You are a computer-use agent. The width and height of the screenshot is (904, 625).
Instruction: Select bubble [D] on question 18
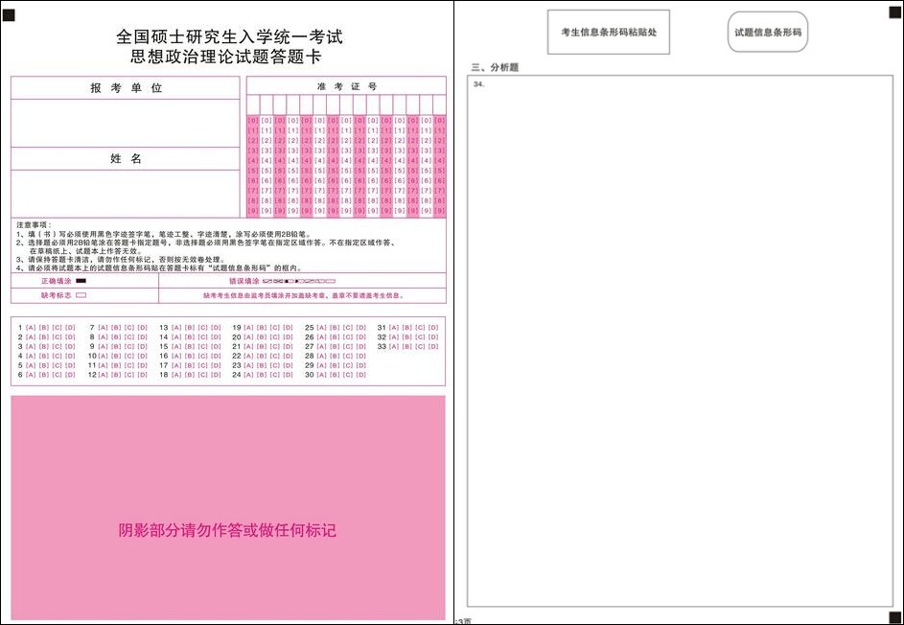(x=216, y=375)
